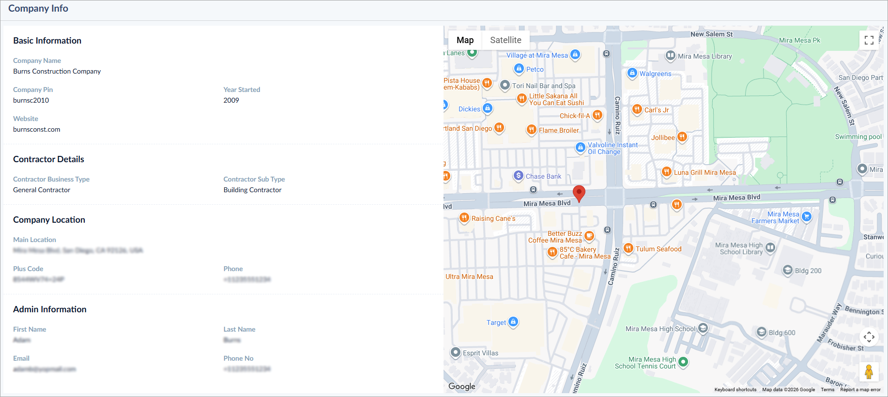Click the Building Contractor sub type value
Viewport: 888px width, 397px height.
[x=252, y=190]
